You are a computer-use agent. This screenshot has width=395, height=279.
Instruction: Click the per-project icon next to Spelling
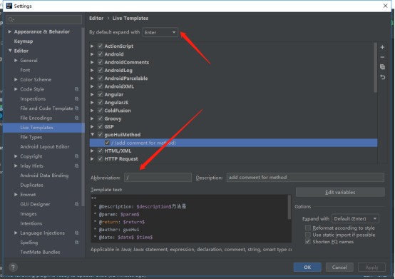pyautogui.click(x=76, y=242)
